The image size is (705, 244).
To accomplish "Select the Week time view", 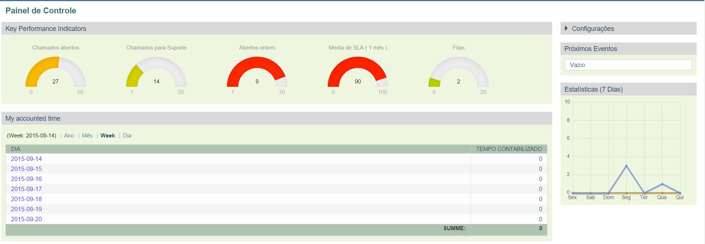I will (107, 136).
